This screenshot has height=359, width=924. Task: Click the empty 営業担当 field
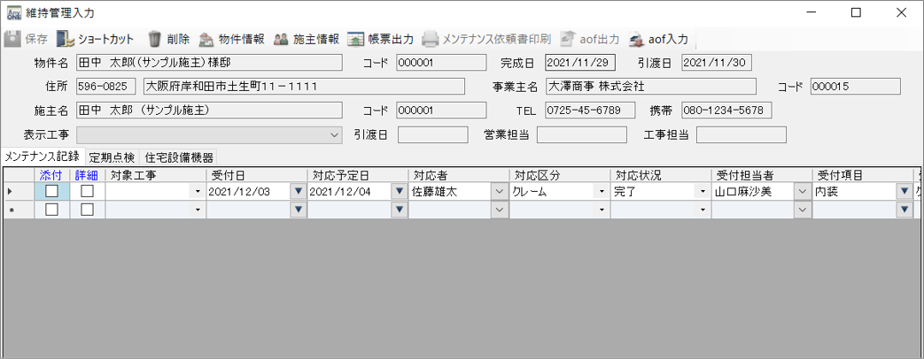point(582,134)
